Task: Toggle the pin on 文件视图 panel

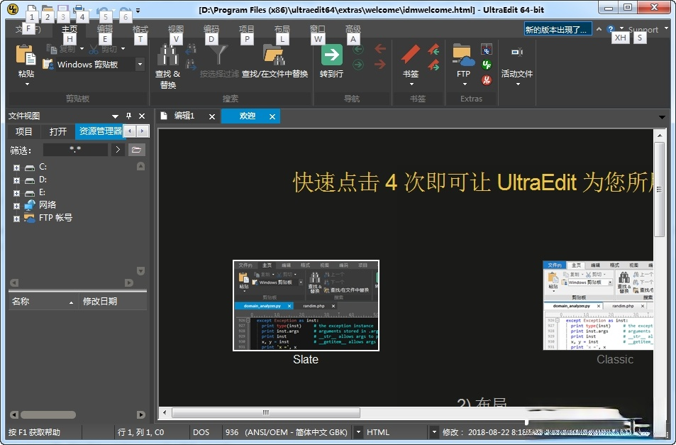Action: click(x=128, y=116)
